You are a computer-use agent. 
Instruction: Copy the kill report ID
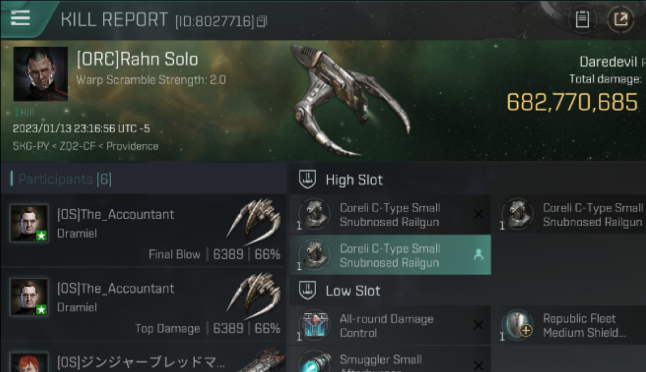(x=262, y=21)
